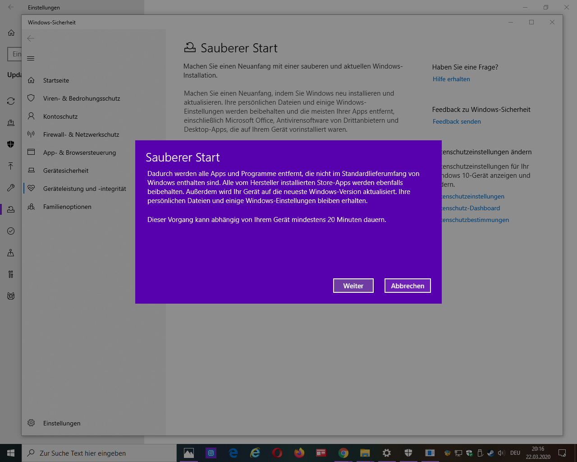Open Instagram from the taskbar
The image size is (577, 462).
tap(211, 453)
